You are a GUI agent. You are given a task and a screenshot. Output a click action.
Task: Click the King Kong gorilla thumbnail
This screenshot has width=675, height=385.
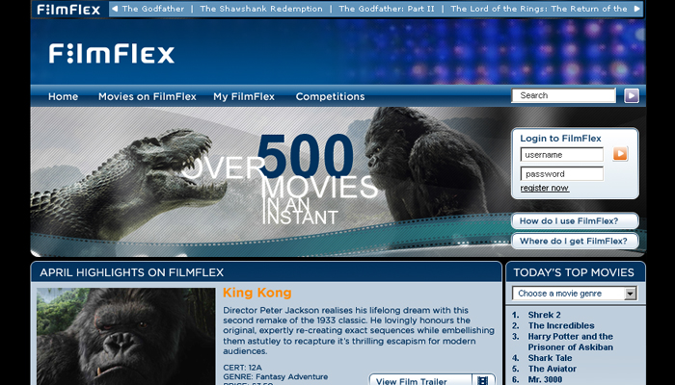[x=125, y=337]
